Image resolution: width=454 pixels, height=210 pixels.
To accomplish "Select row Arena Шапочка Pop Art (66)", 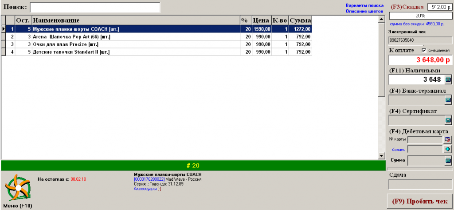I will tap(157, 37).
